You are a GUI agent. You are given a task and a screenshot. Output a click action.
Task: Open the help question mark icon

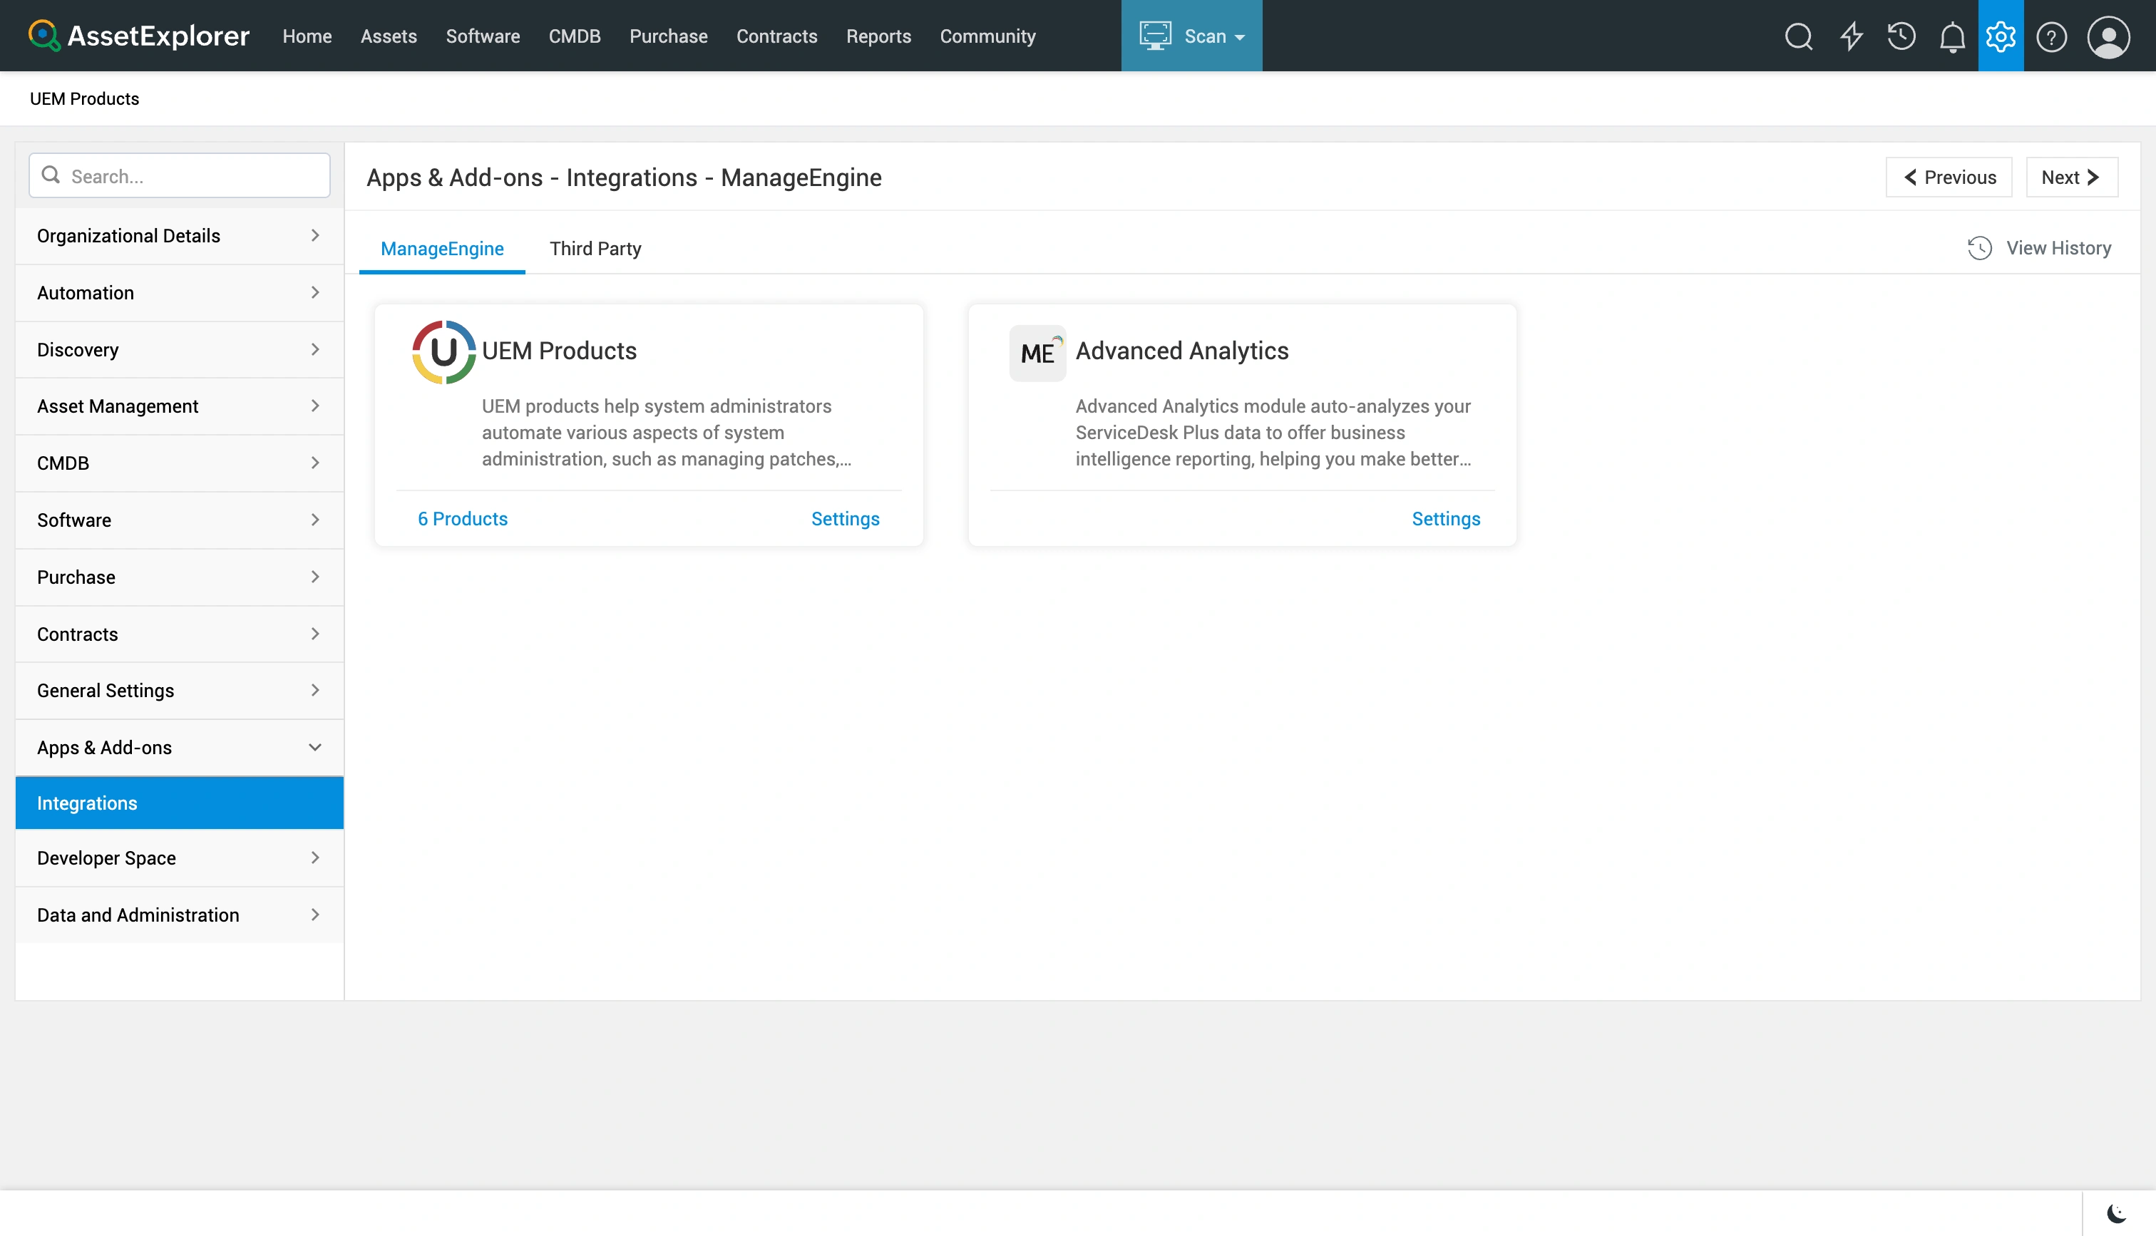pyautogui.click(x=2052, y=36)
